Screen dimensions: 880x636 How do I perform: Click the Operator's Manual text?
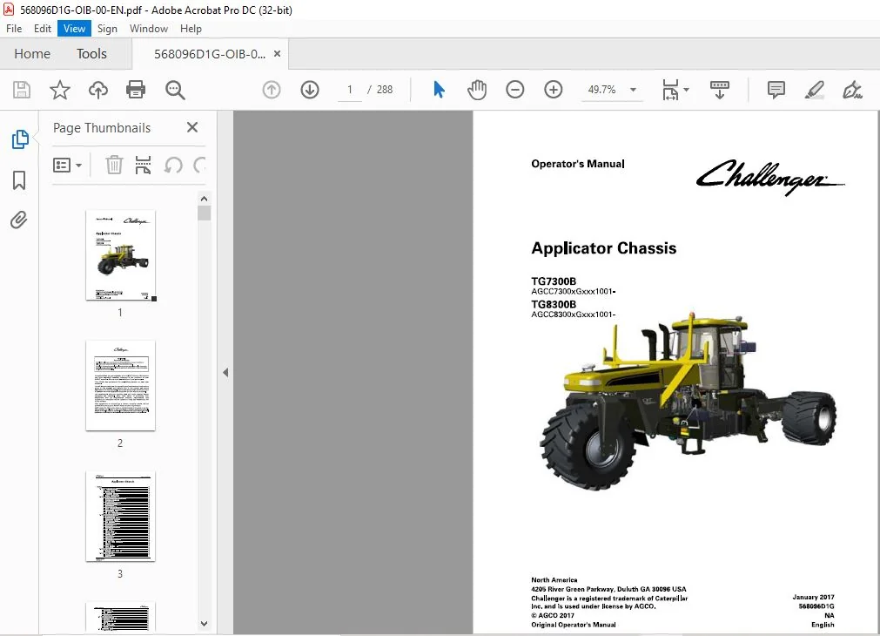pyautogui.click(x=577, y=164)
